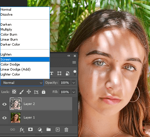150x137 pixels.
Task: Choose Color Dodge blend mode
Action: tap(25, 65)
